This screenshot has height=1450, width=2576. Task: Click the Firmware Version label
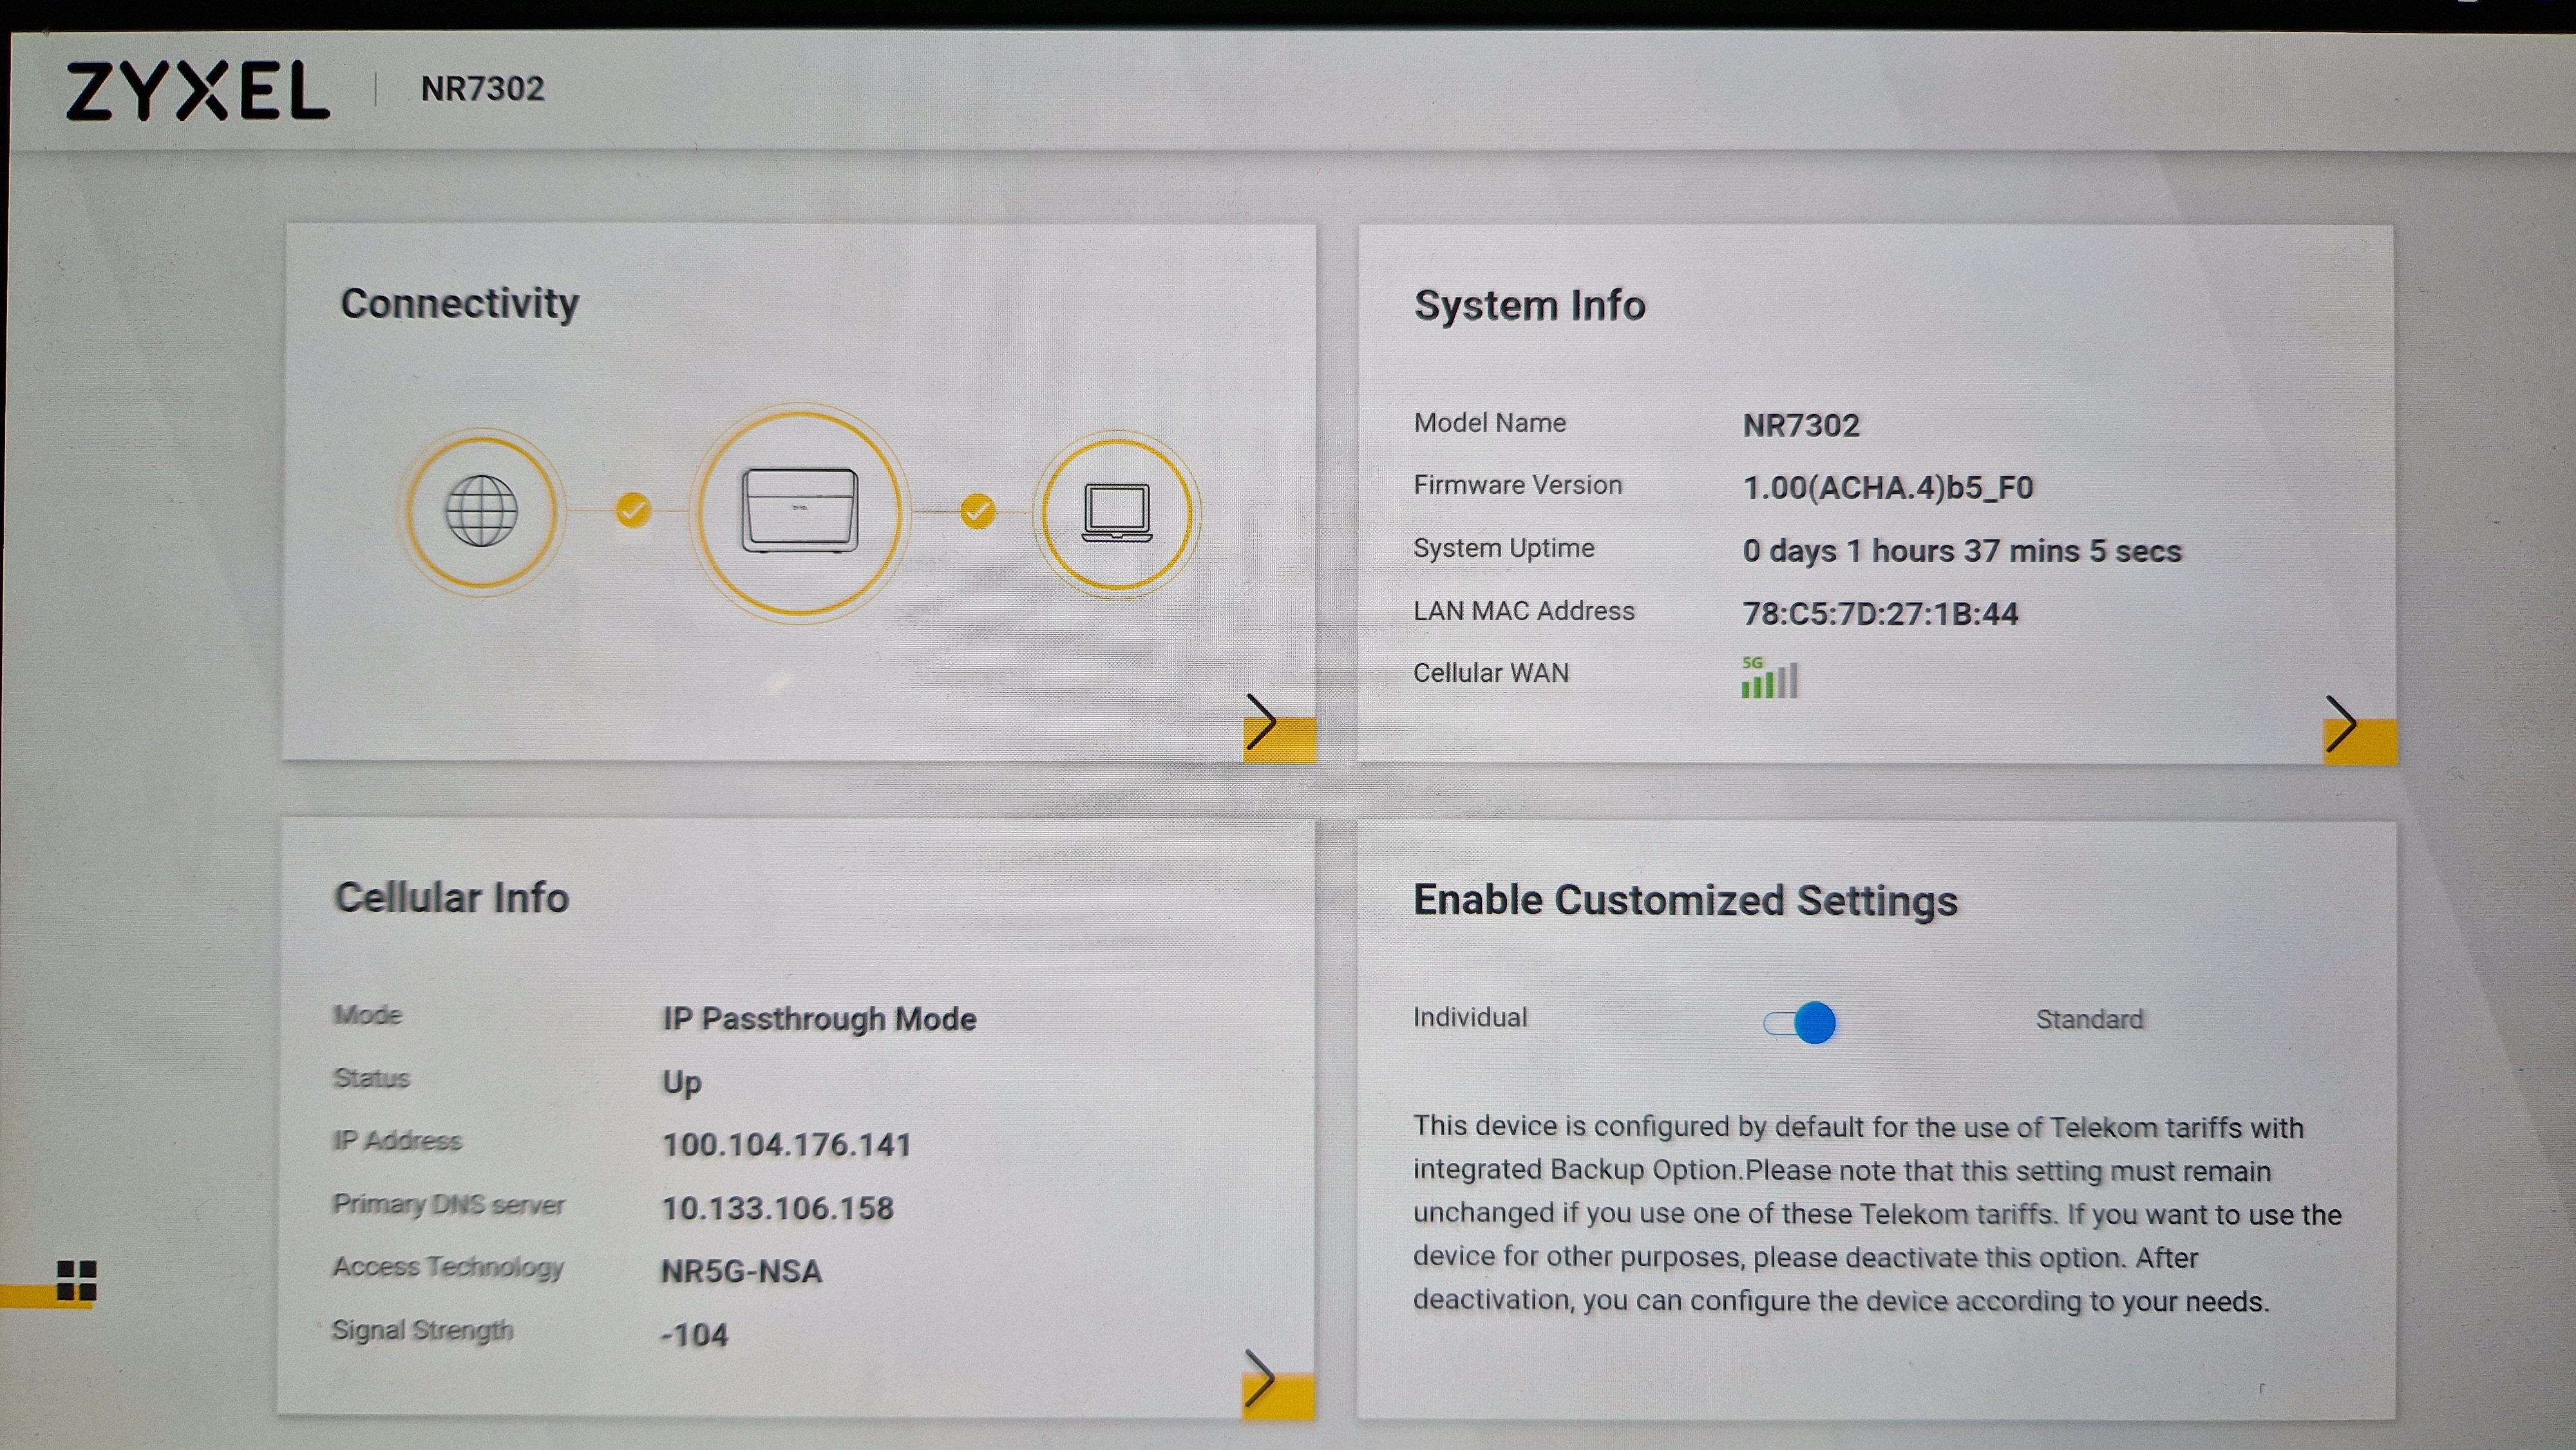click(1518, 485)
